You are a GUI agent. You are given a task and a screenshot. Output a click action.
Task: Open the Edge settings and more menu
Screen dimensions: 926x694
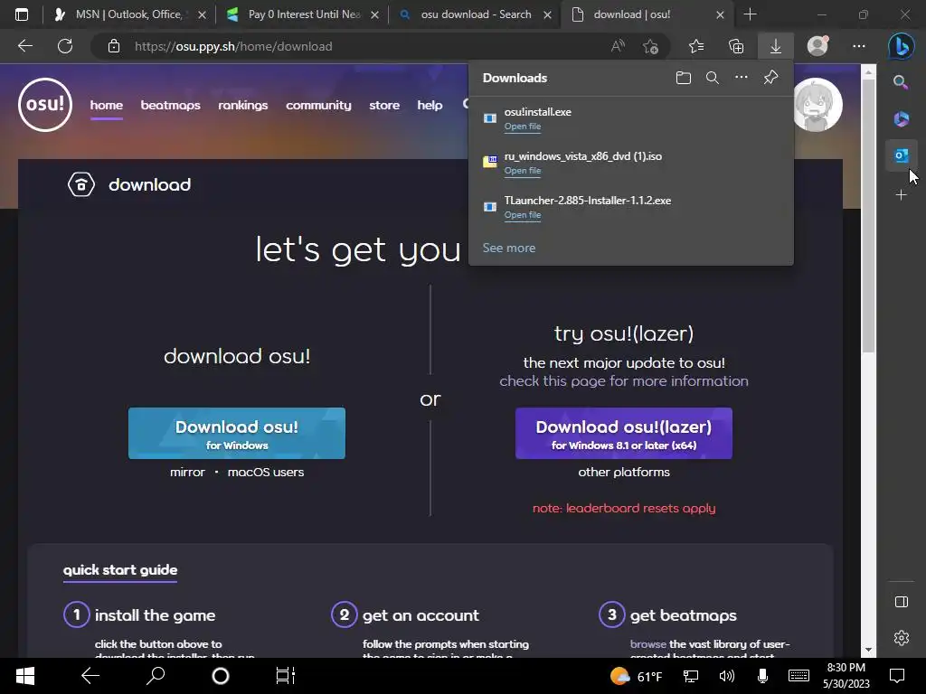click(859, 46)
